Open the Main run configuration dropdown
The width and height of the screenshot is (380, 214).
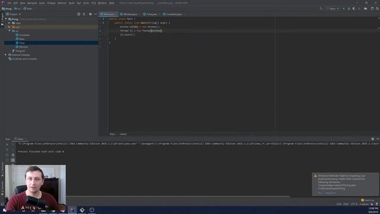pyautogui.click(x=332, y=8)
